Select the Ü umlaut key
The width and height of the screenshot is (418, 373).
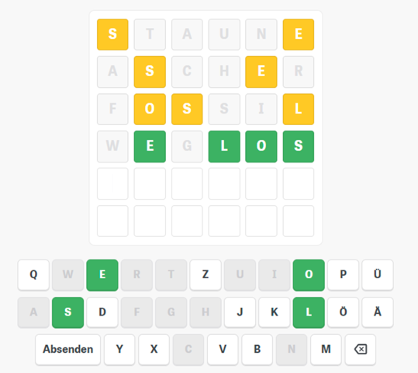tap(378, 274)
